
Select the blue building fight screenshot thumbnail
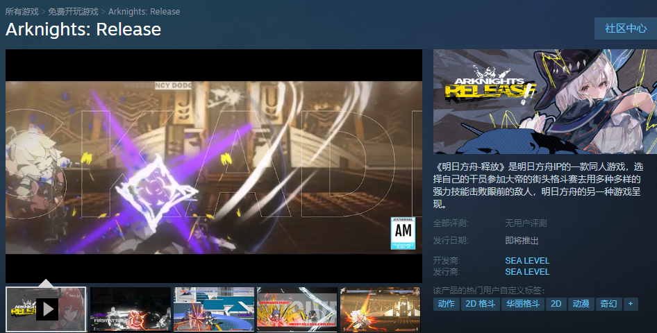coord(214,309)
